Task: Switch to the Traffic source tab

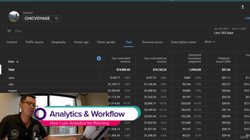Action: tap(34, 42)
